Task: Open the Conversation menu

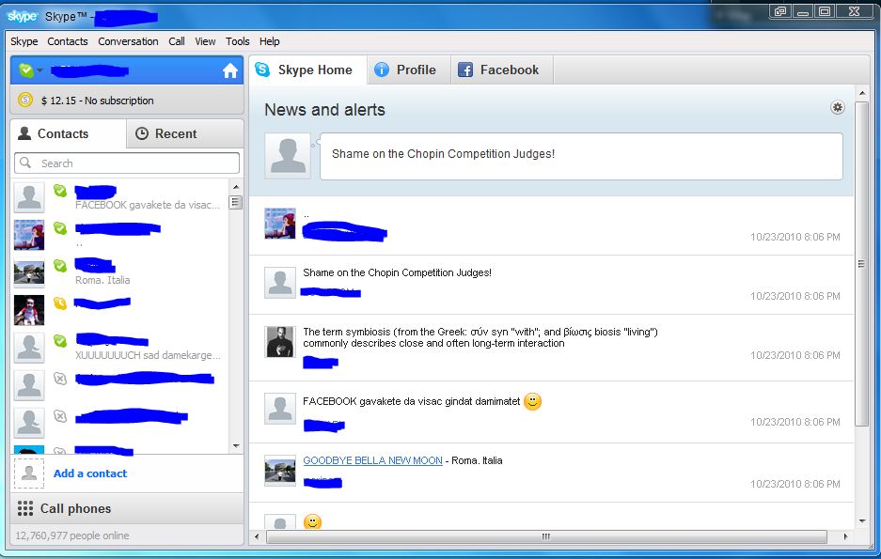Action: tap(128, 41)
